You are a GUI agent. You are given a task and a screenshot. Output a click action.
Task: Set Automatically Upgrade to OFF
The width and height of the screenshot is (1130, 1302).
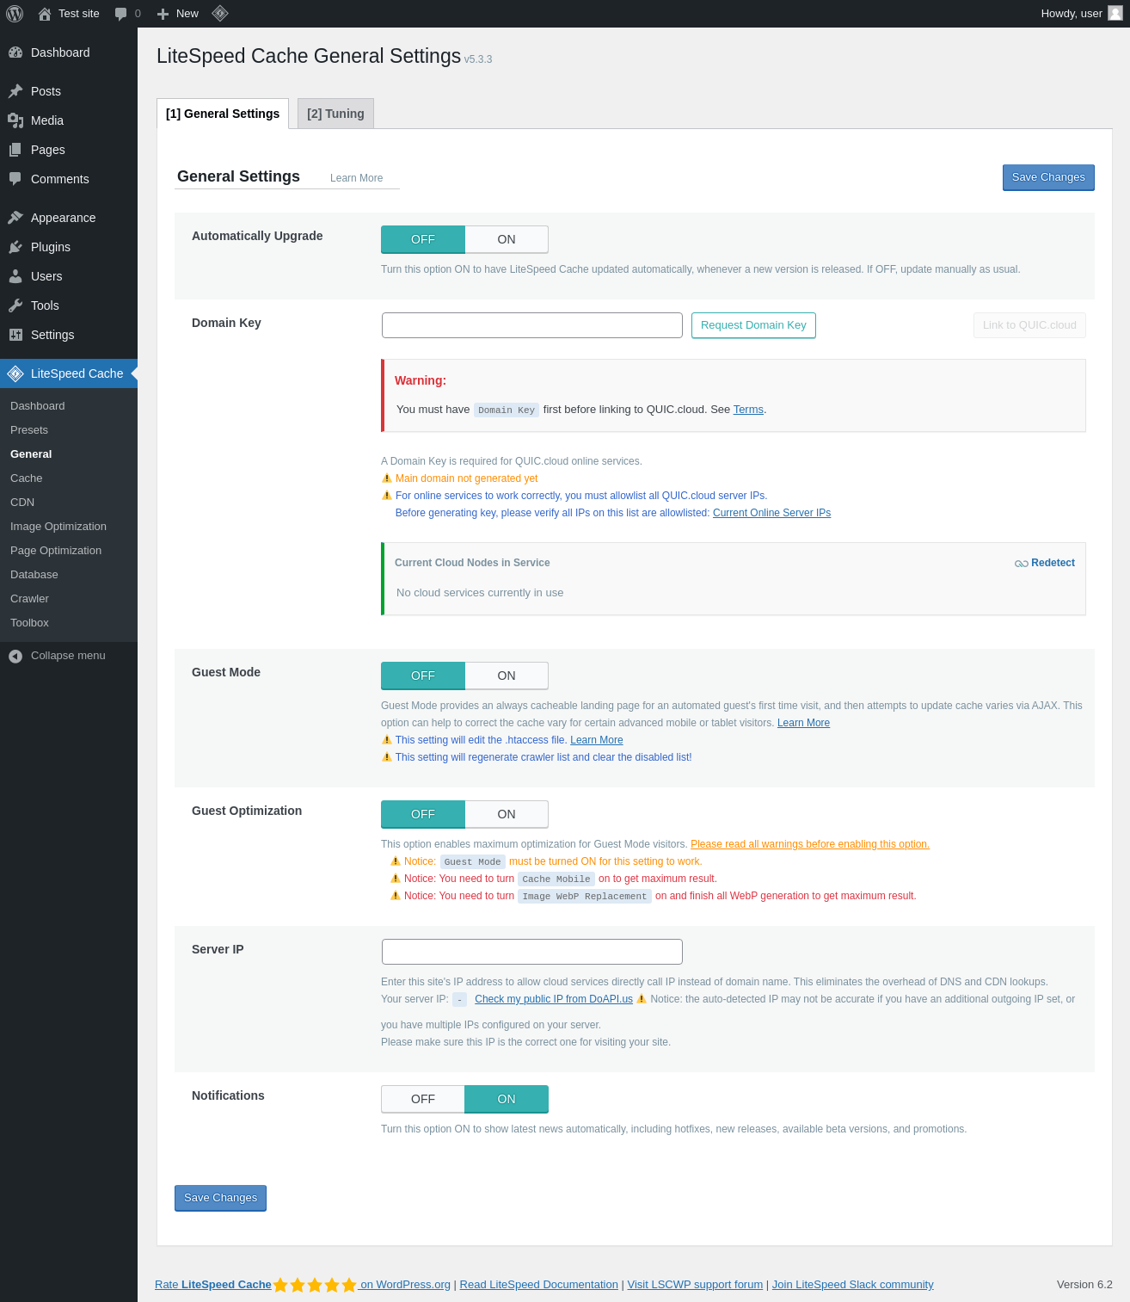point(423,239)
